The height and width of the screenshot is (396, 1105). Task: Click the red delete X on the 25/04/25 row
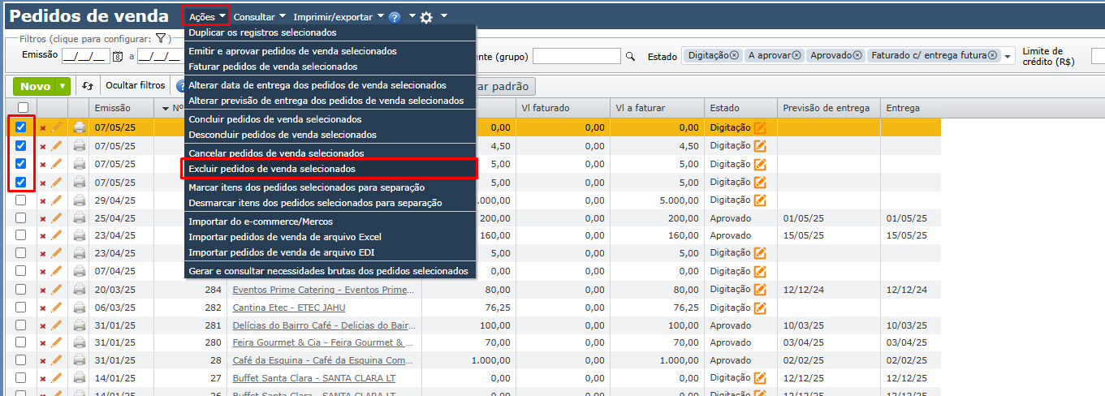(43, 217)
